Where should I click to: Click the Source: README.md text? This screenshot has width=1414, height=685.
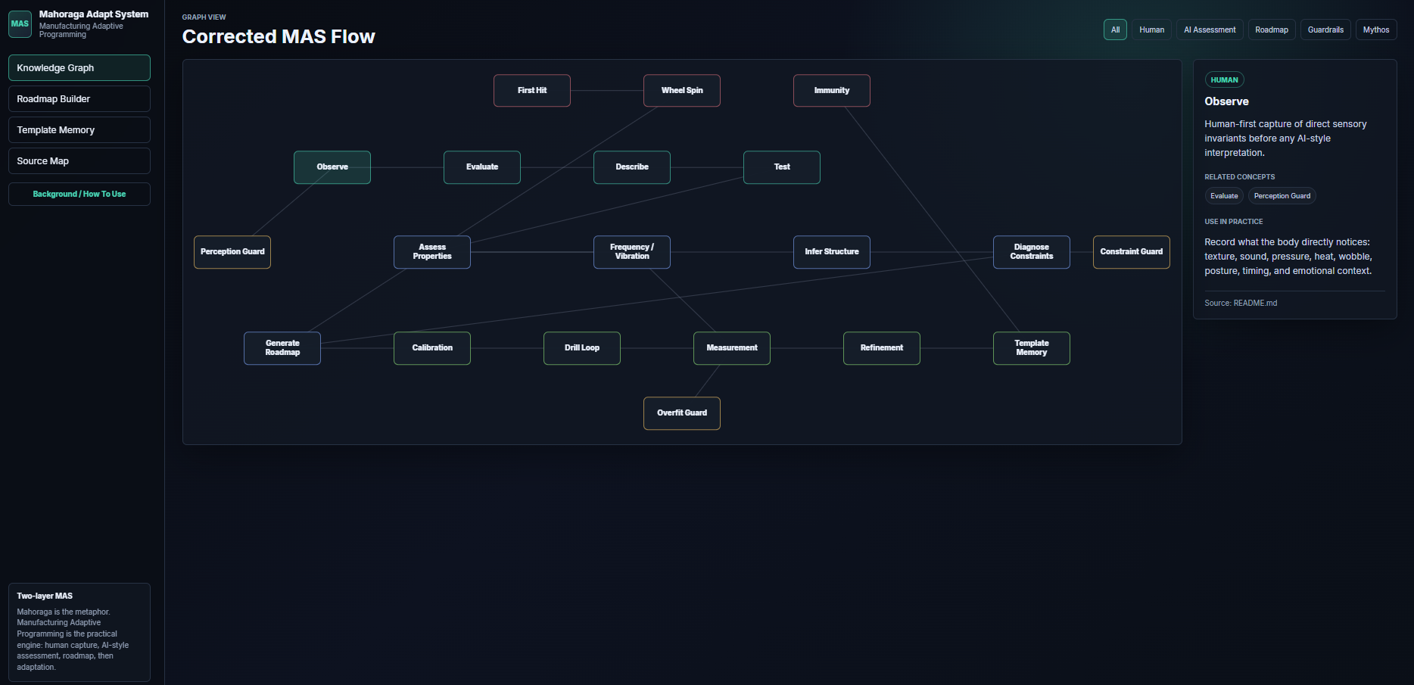click(1241, 303)
